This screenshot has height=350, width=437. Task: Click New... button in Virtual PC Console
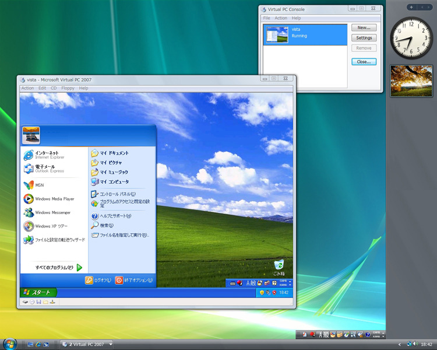tap(364, 27)
